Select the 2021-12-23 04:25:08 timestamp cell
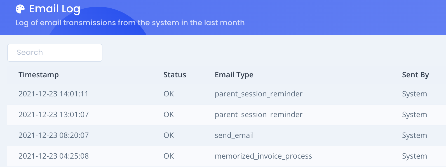 [53, 156]
